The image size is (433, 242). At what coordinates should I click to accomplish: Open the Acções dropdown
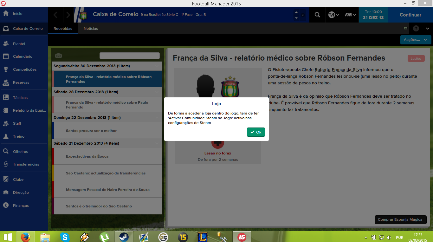[x=416, y=40]
